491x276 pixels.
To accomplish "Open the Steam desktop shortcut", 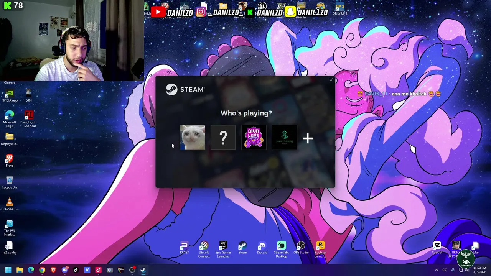I will [x=243, y=248].
